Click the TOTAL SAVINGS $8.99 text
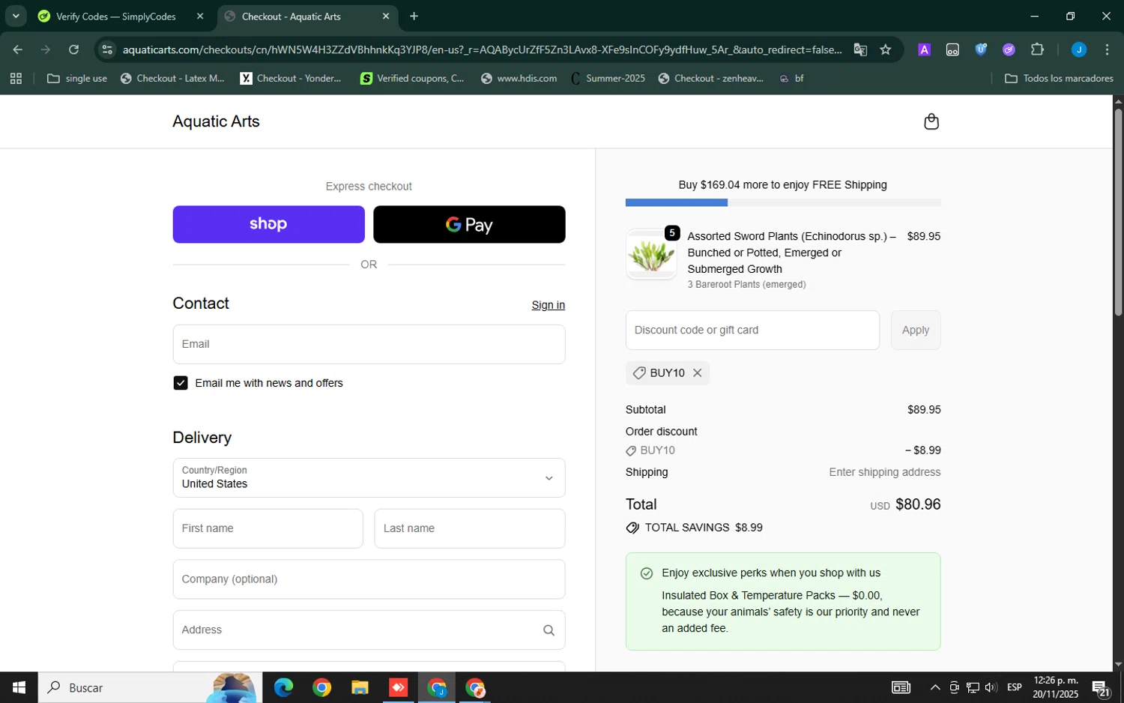 pos(704,528)
